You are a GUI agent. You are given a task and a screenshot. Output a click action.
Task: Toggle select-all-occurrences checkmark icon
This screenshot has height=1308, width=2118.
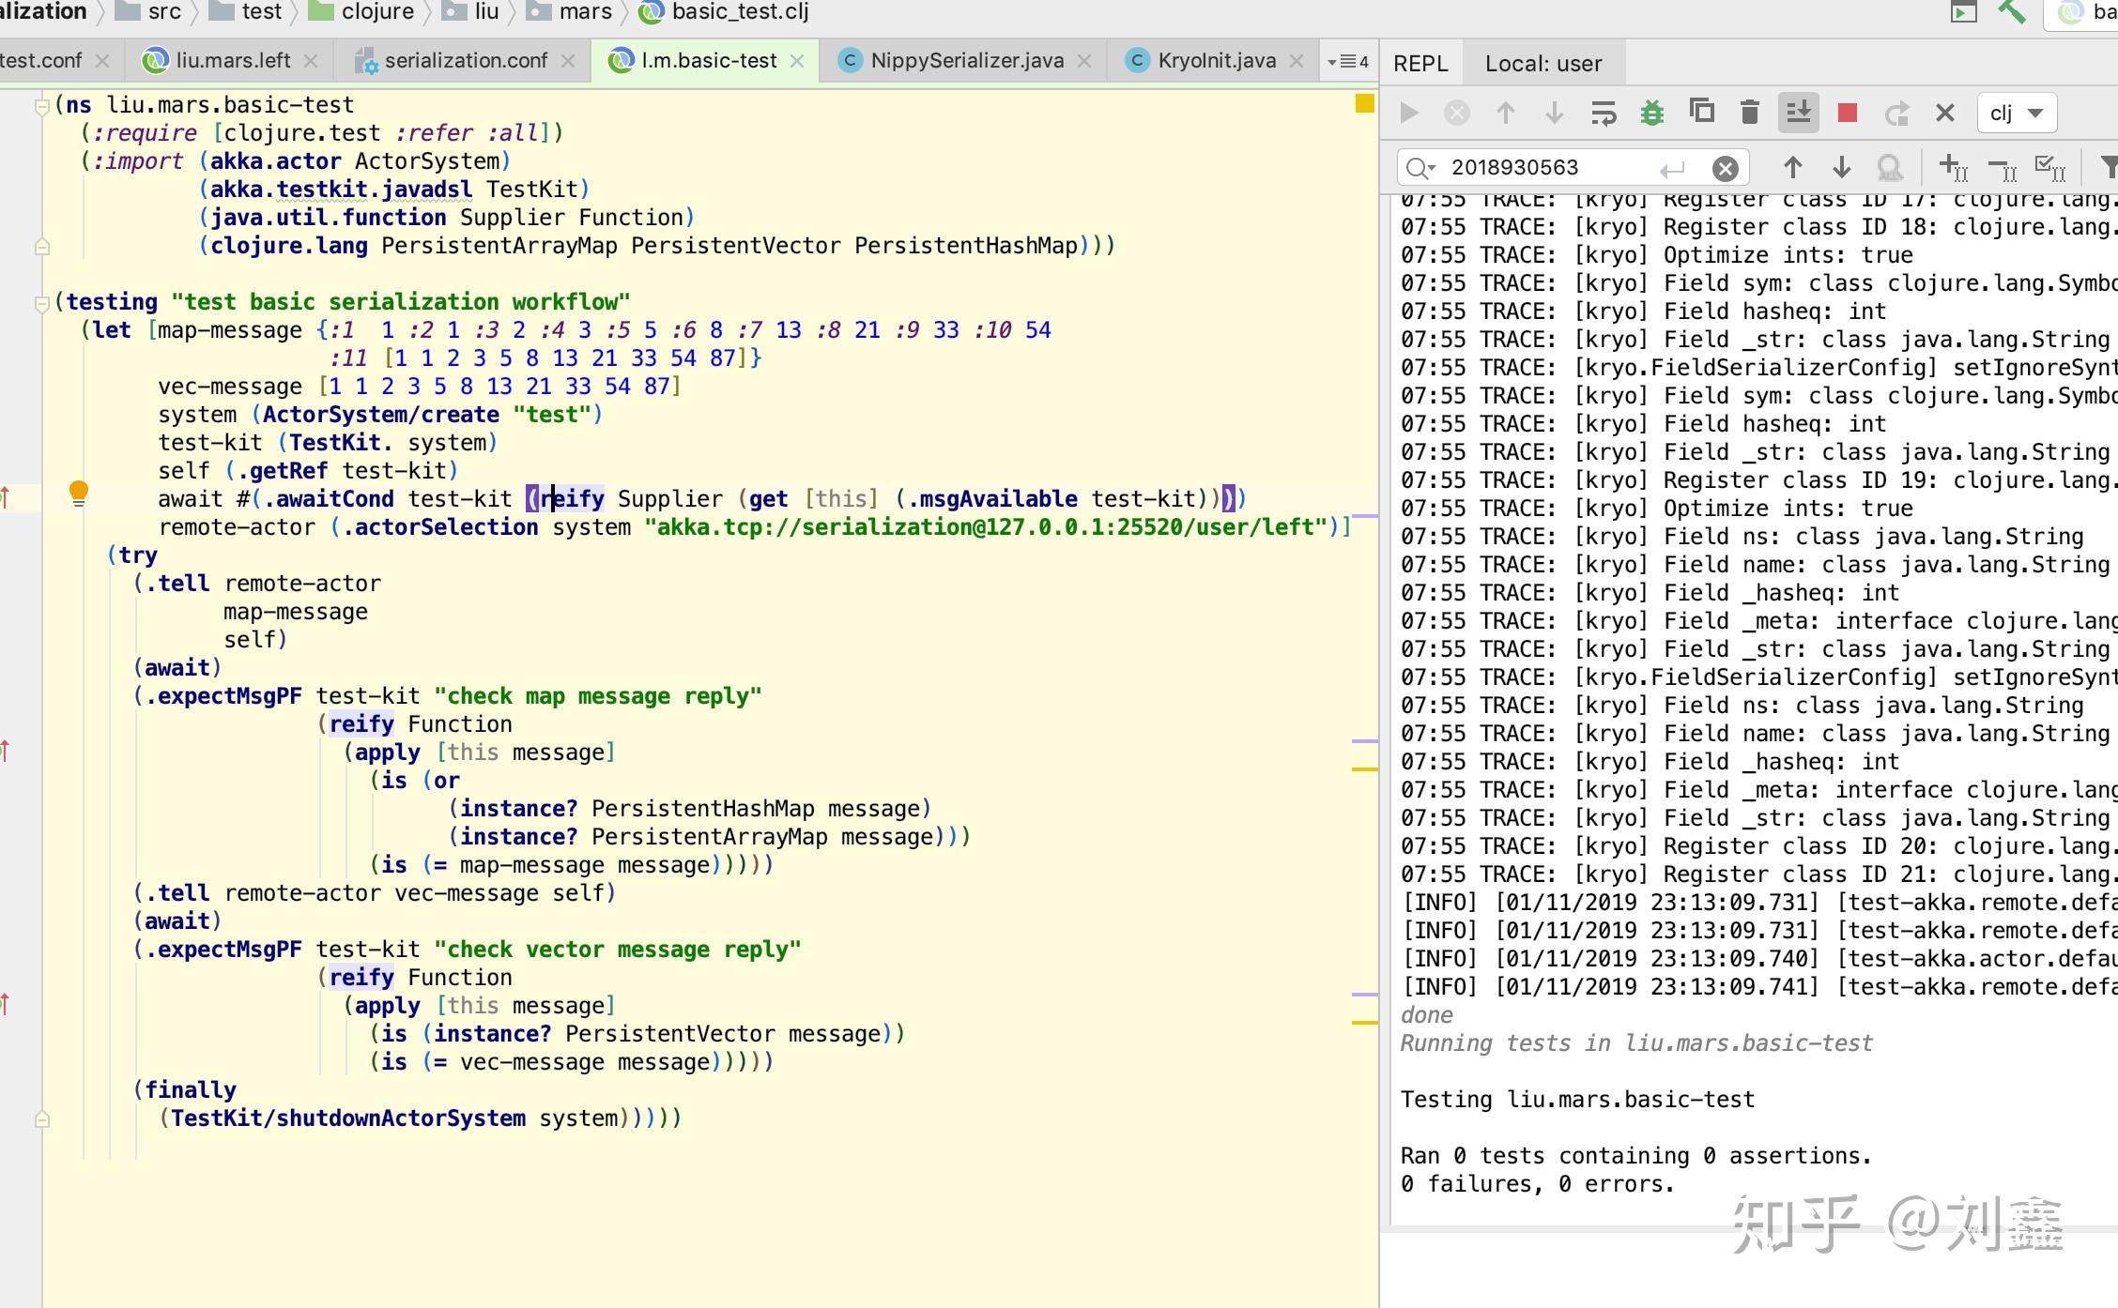(x=2049, y=168)
